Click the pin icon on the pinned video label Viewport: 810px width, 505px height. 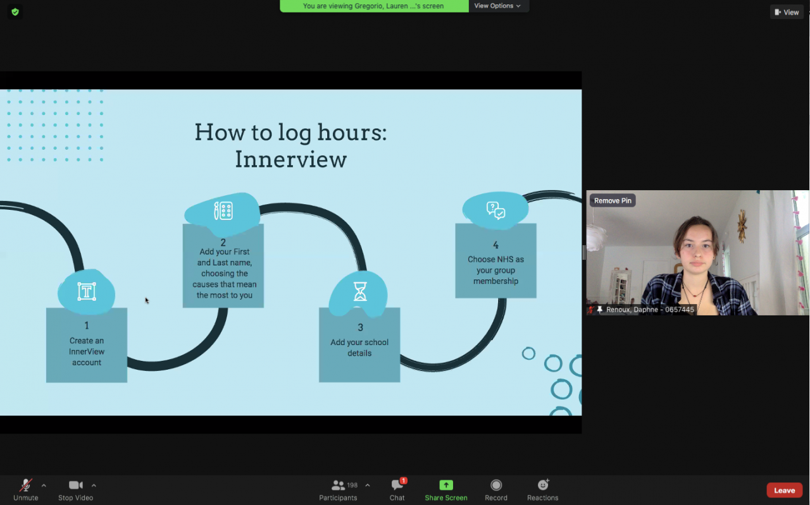(600, 310)
